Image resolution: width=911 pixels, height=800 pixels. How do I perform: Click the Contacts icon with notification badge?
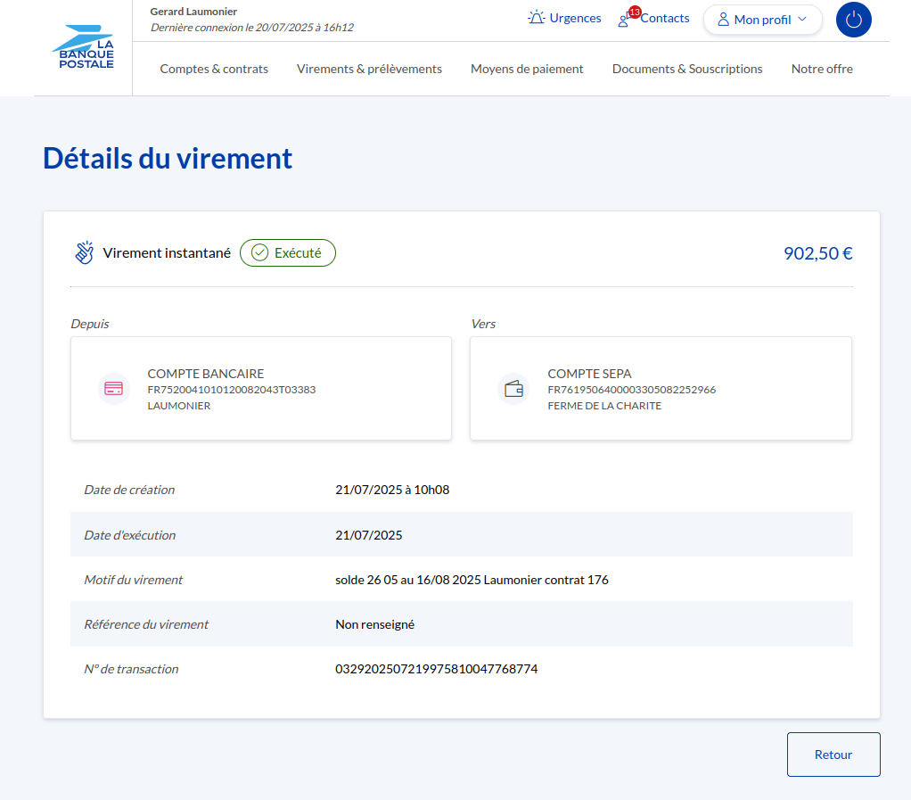pos(626,19)
